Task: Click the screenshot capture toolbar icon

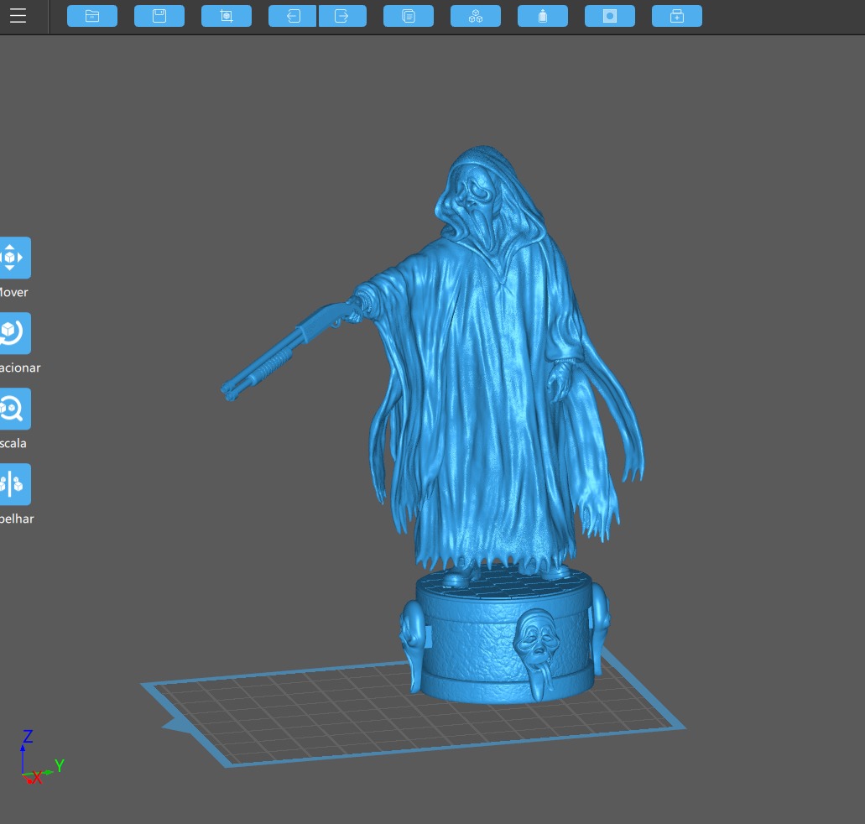Action: click(x=227, y=16)
